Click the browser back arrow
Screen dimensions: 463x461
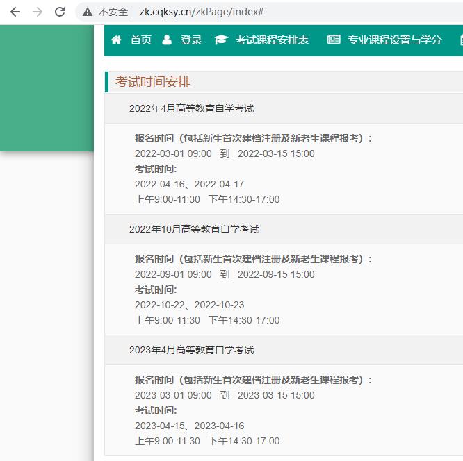(x=15, y=12)
